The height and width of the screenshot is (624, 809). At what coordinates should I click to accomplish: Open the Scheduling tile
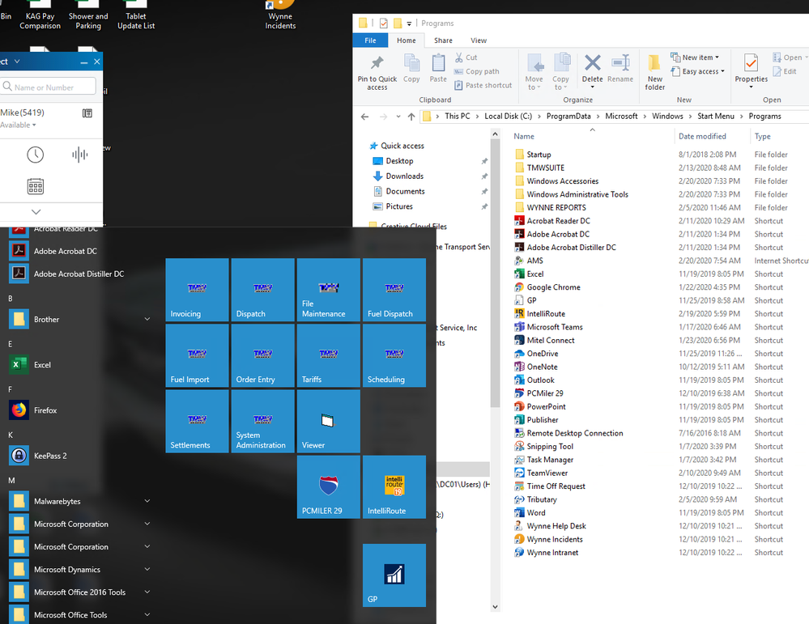pyautogui.click(x=394, y=355)
